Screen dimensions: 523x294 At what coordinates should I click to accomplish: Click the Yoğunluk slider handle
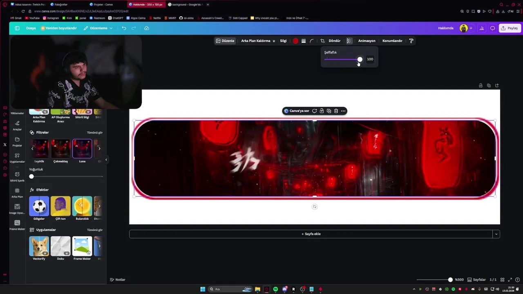click(x=31, y=176)
